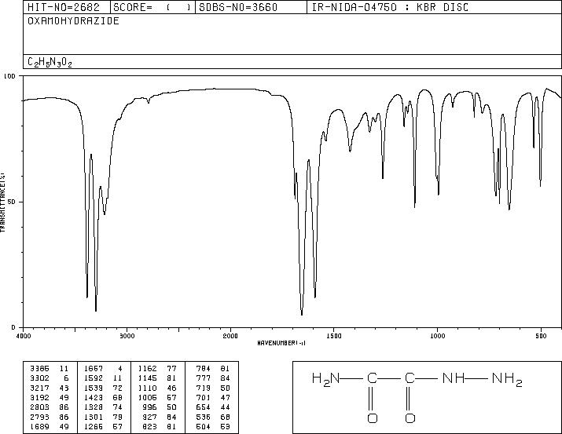Image resolution: width=562 pixels, height=434 pixels.
Task: Click the C2H5N3O2 molecular formula
Action: click(50, 63)
